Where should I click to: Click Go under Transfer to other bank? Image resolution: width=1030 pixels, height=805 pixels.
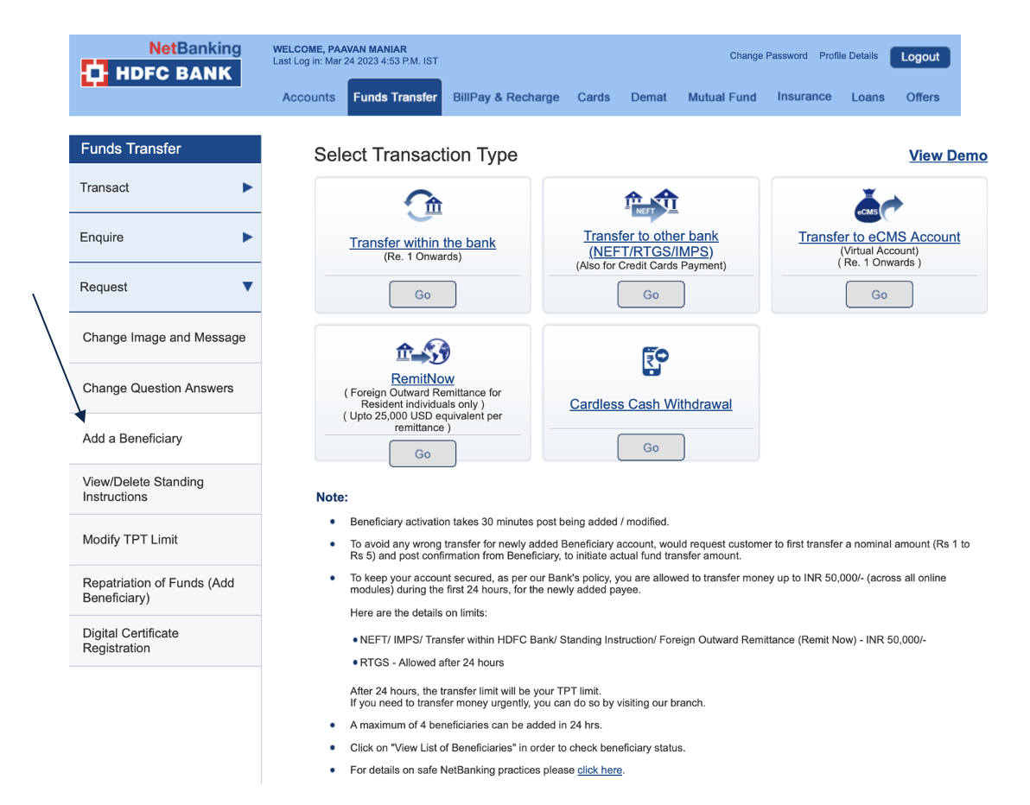click(x=651, y=295)
